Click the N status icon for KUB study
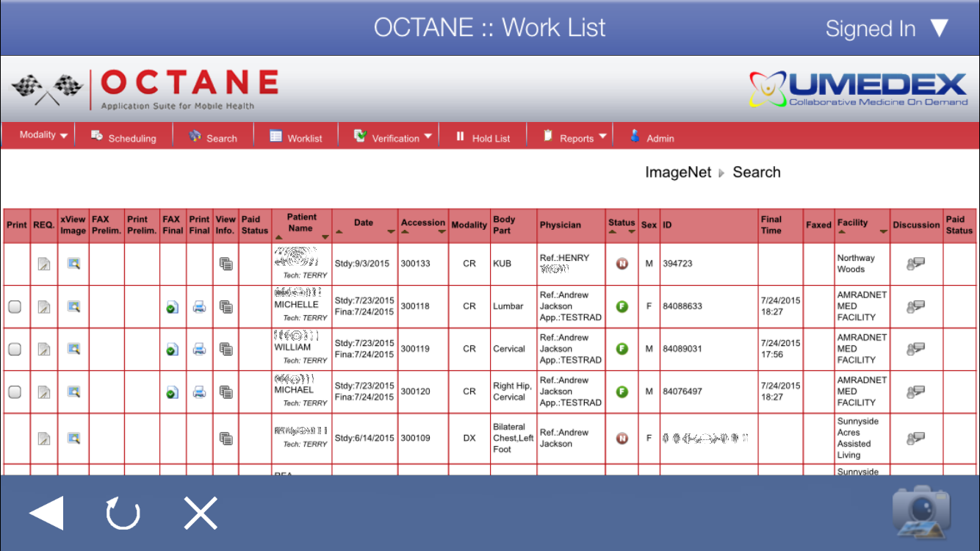Image resolution: width=980 pixels, height=551 pixels. (x=621, y=264)
